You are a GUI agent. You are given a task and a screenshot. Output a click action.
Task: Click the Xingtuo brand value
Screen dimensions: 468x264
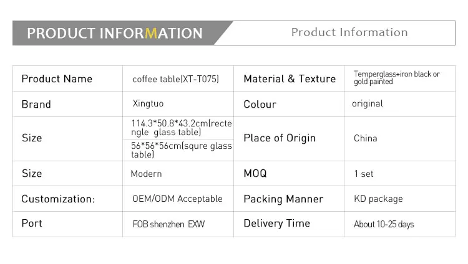point(148,104)
